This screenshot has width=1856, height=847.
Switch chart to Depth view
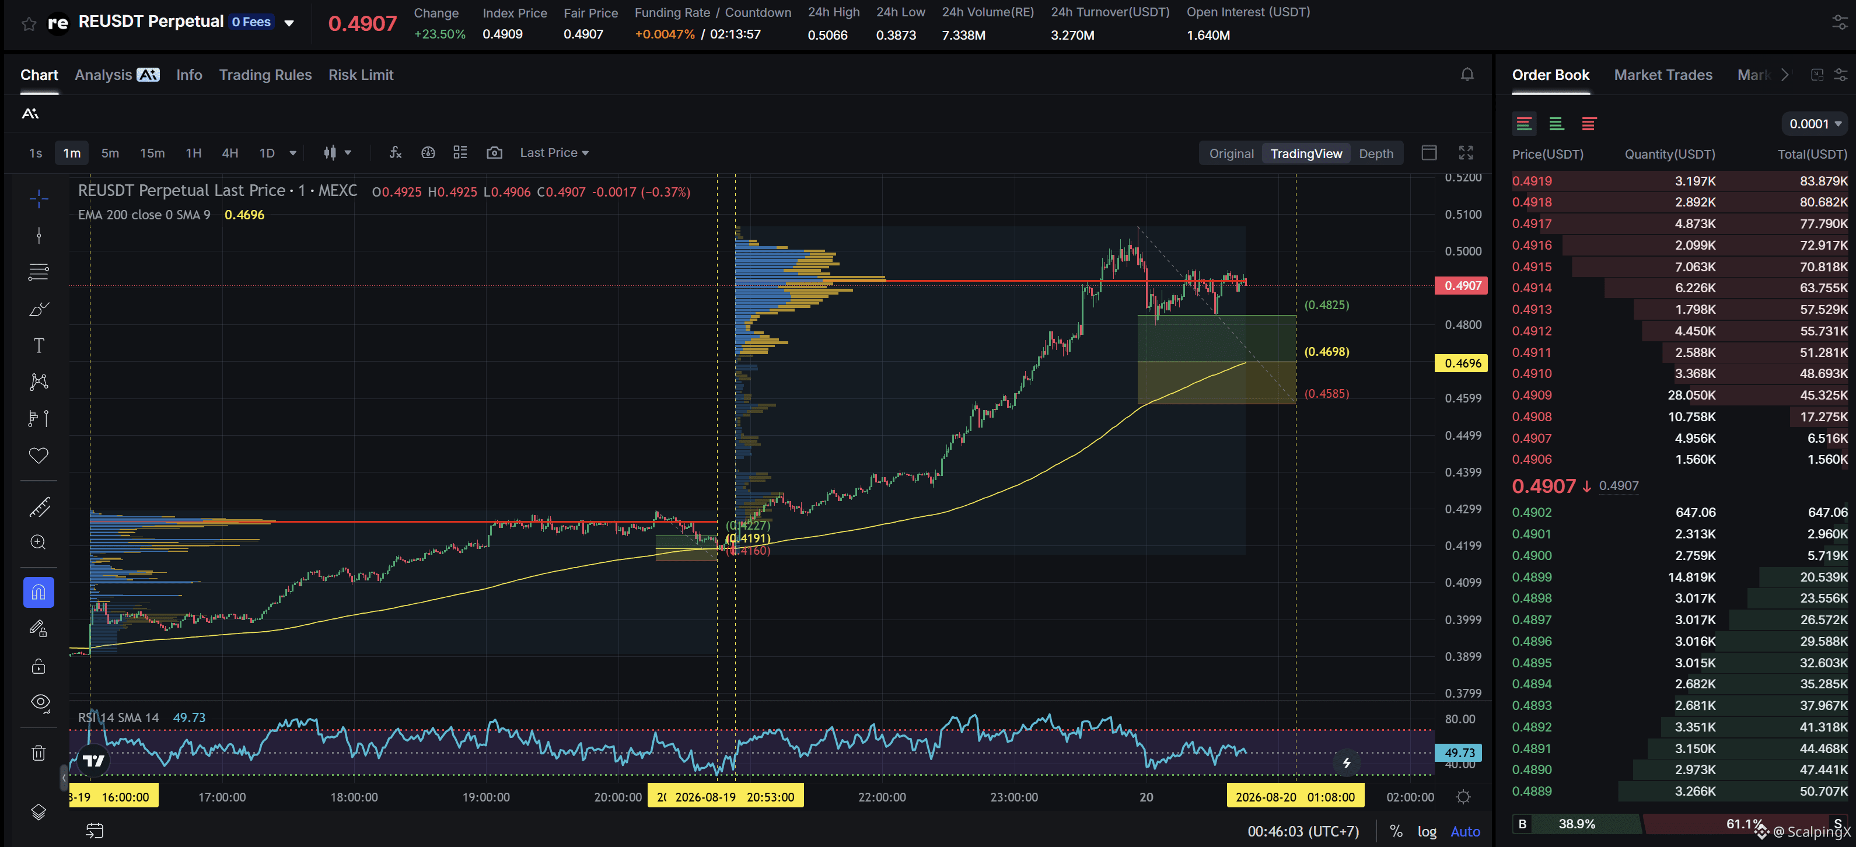pos(1375,153)
